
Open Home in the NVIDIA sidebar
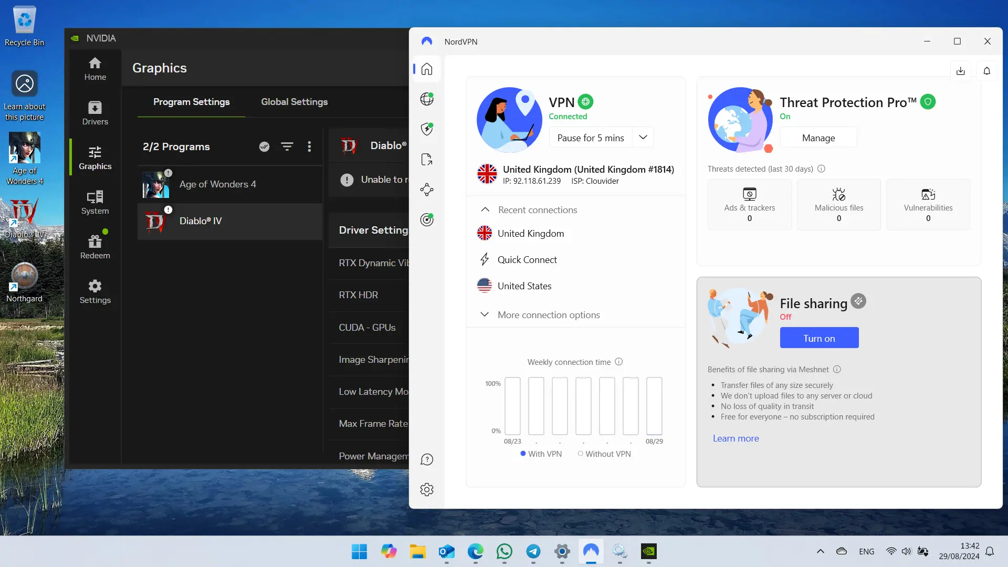(95, 69)
